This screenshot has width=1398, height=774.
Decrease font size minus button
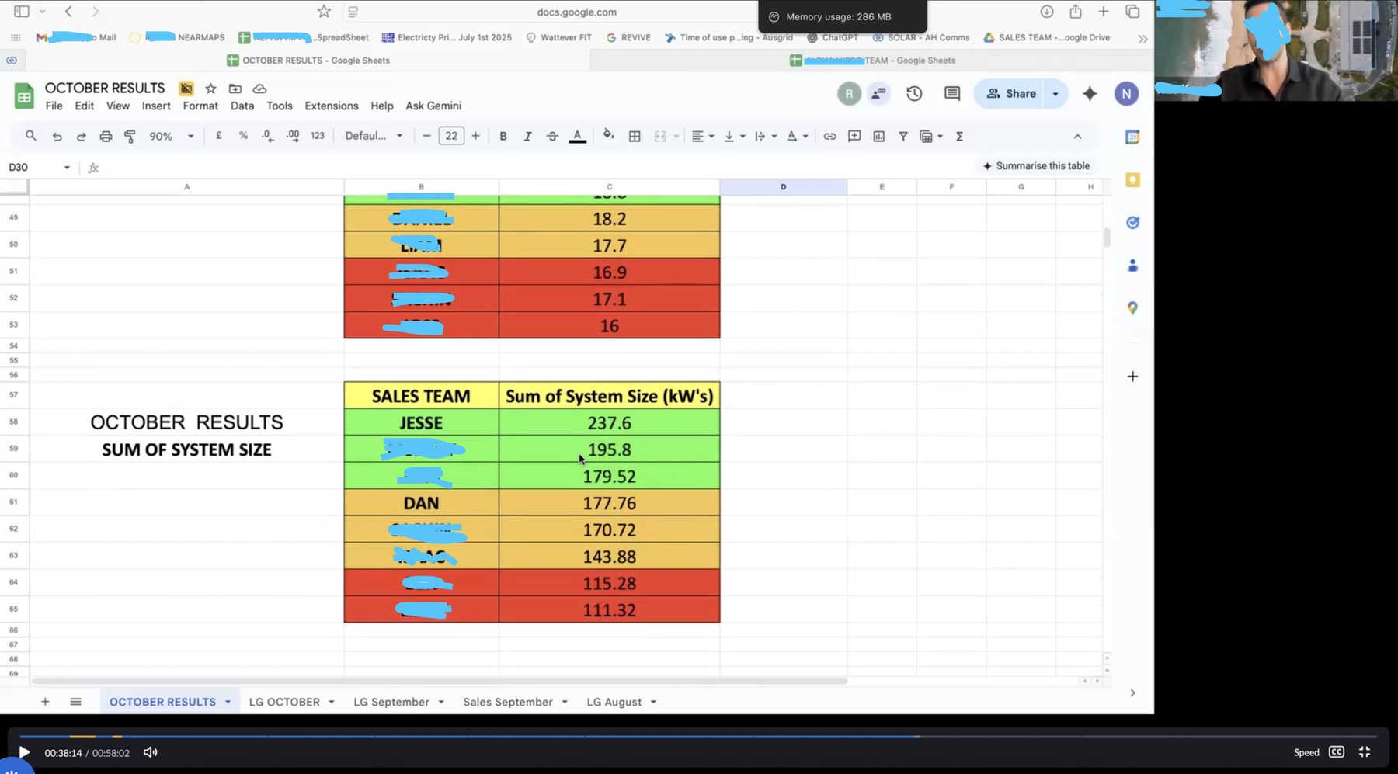(426, 136)
